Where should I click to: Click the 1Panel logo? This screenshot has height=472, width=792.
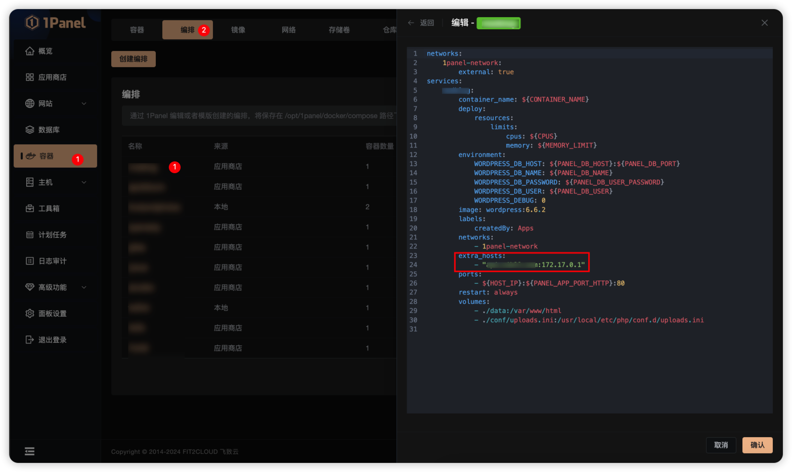[56, 23]
